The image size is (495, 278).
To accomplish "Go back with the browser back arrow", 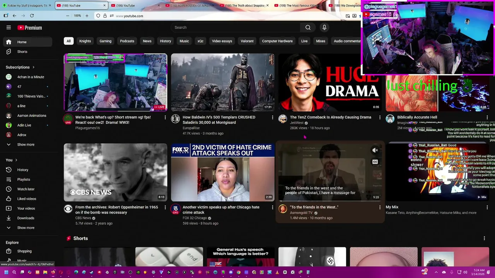I will [14, 16].
